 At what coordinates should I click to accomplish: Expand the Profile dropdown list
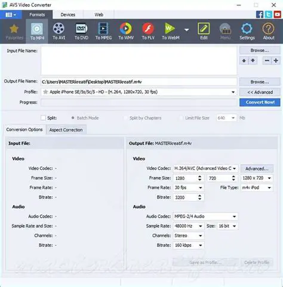233,92
